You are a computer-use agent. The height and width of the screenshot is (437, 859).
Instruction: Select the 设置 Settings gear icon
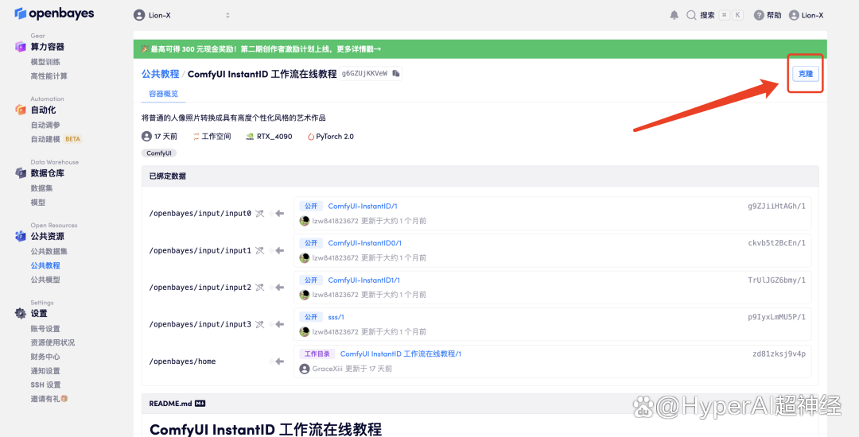coord(20,313)
